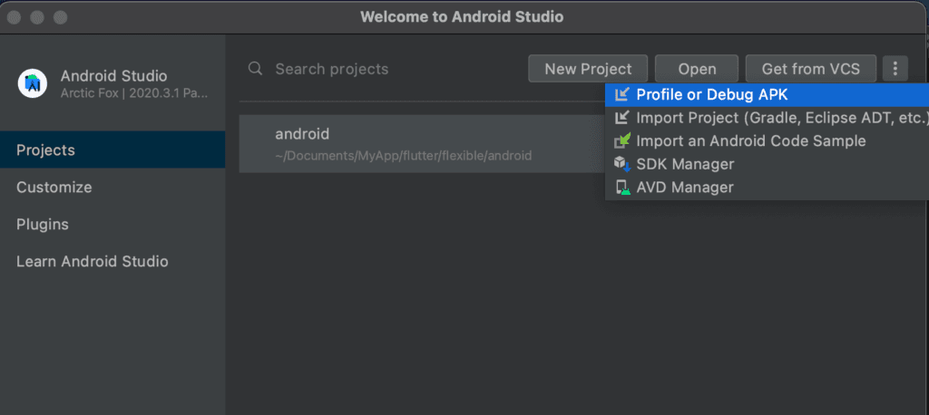Image resolution: width=929 pixels, height=415 pixels.
Task: Click the AVD Manager device icon
Action: (622, 188)
